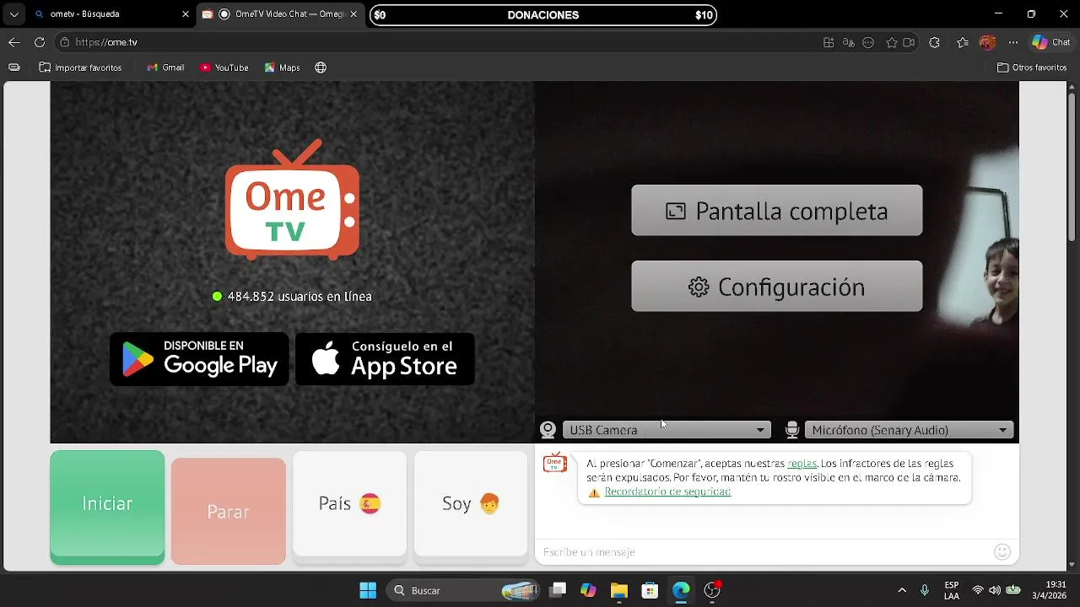Expand the USB Camera dropdown
The height and width of the screenshot is (607, 1080).
666,430
